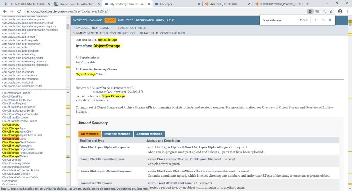Click the find-in-page search field
The width and height of the screenshot is (352, 191).
(280, 20)
